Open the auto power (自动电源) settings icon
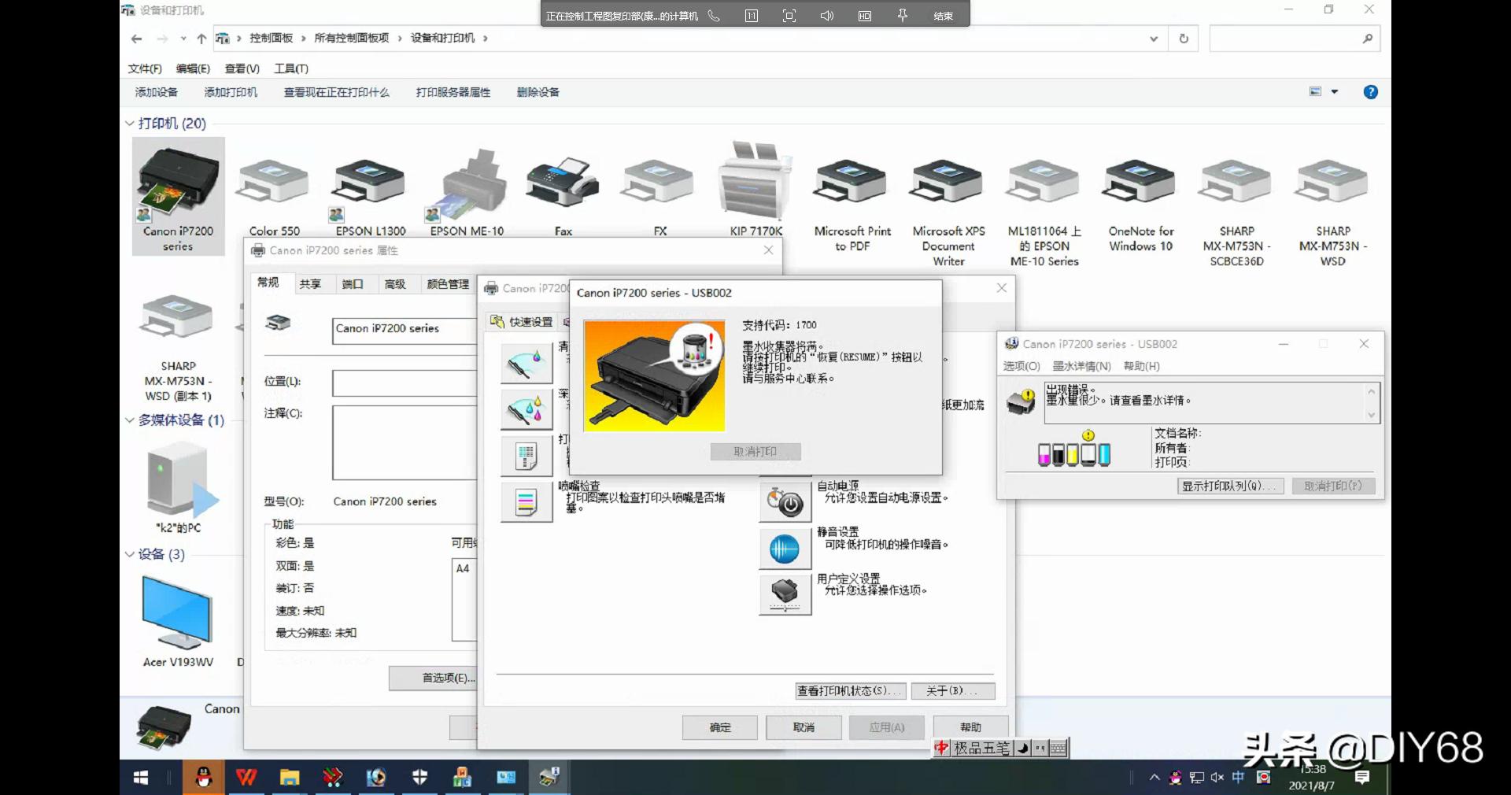The image size is (1511, 795). coord(784,501)
